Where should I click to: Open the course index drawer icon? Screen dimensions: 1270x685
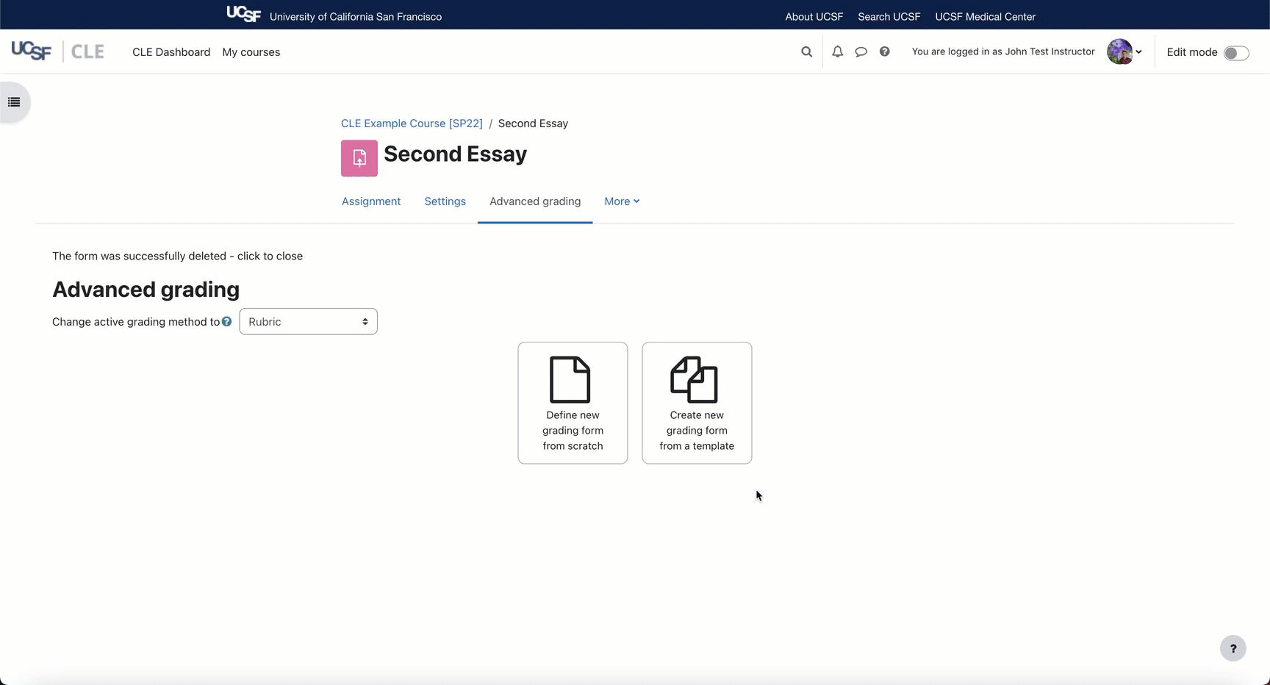click(x=14, y=102)
